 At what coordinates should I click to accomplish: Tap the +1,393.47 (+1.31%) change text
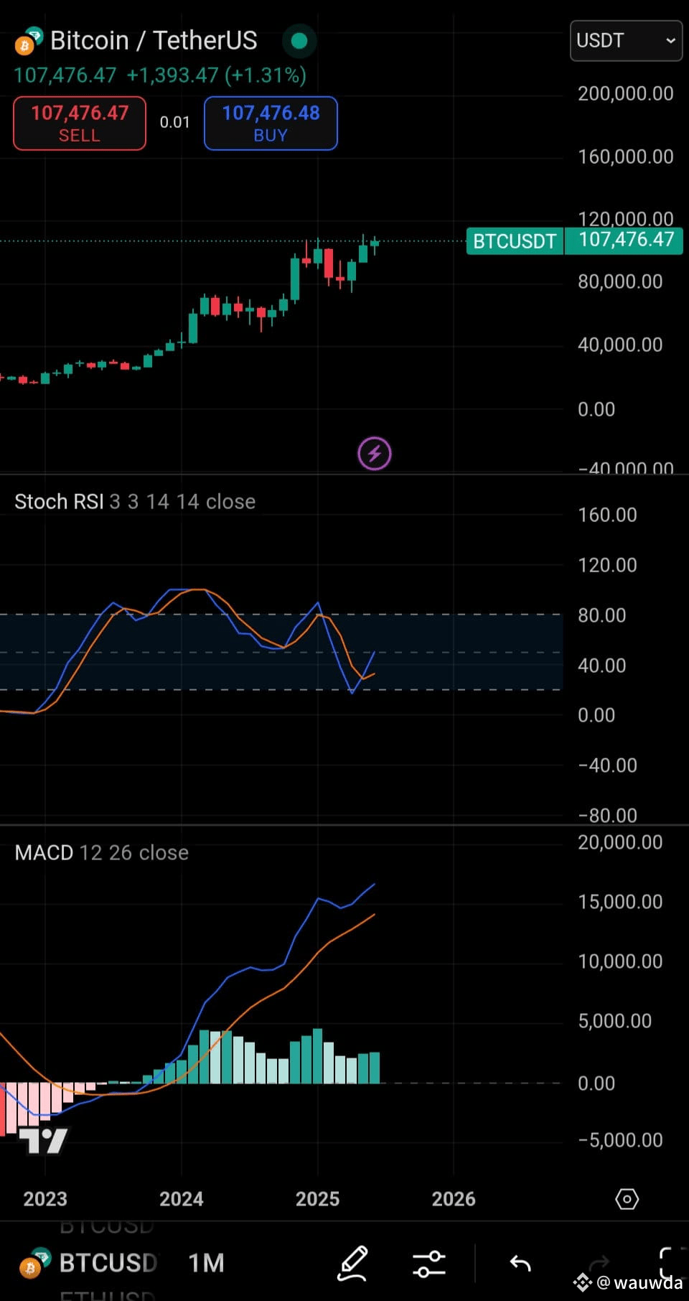point(216,75)
